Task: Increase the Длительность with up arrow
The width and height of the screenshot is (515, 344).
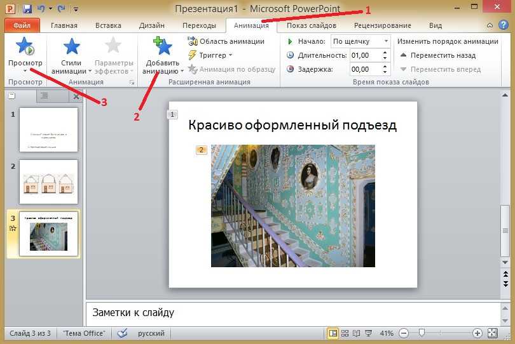Action: point(385,52)
